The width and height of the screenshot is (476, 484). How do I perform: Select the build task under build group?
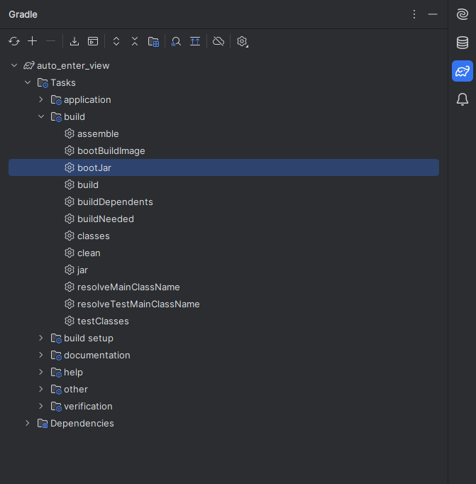coord(223,185)
